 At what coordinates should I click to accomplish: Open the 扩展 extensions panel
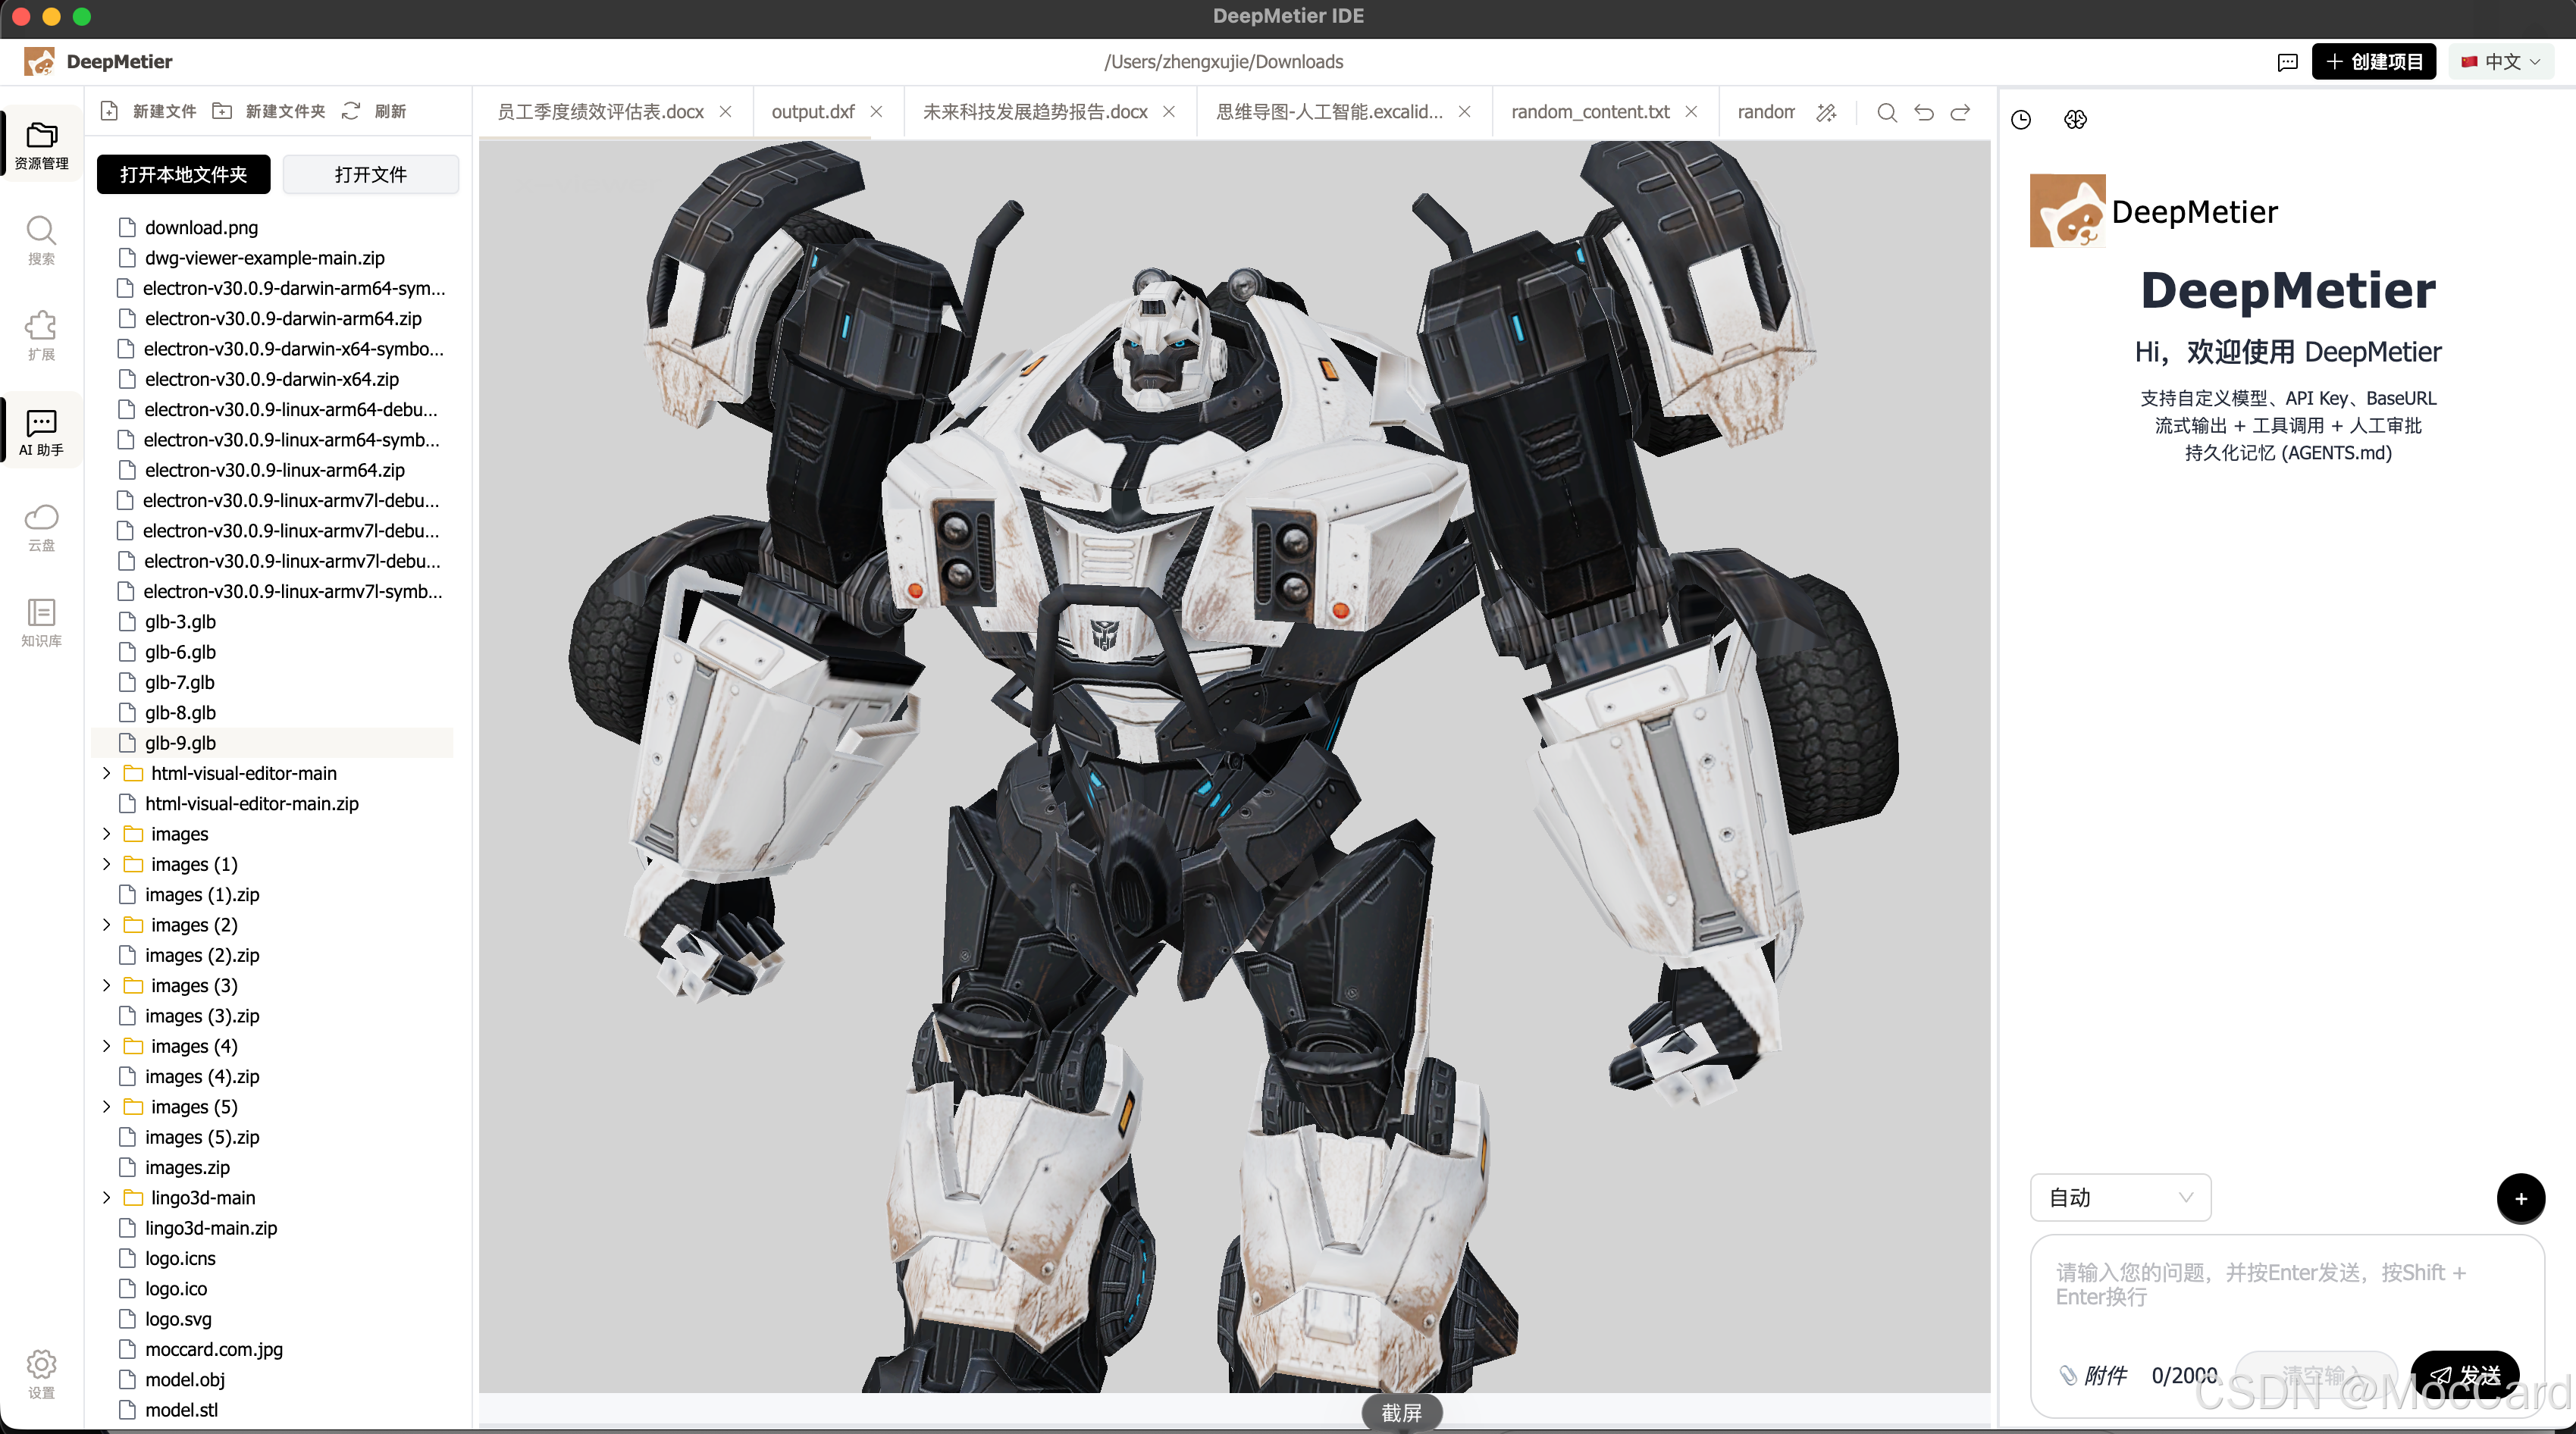41,335
